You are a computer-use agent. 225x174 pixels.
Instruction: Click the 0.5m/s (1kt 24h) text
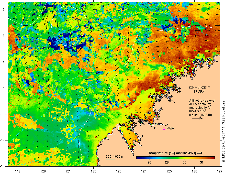[x=200, y=115]
